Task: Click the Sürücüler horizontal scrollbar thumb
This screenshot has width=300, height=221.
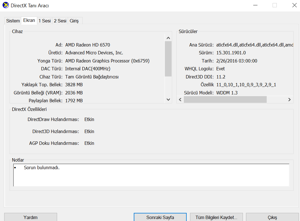Action: click(x=225, y=100)
